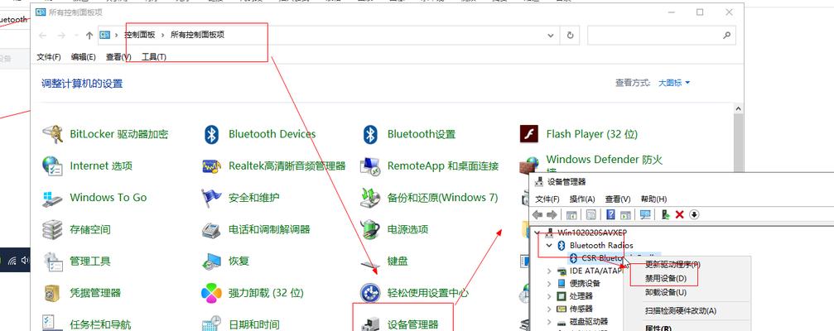
Task: Open Control Panel 工具(T) menu
Action: coord(154,57)
